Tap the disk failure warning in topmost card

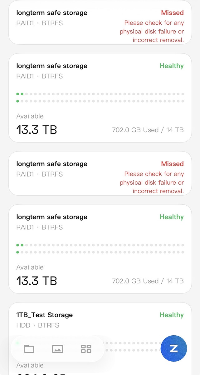point(152,31)
